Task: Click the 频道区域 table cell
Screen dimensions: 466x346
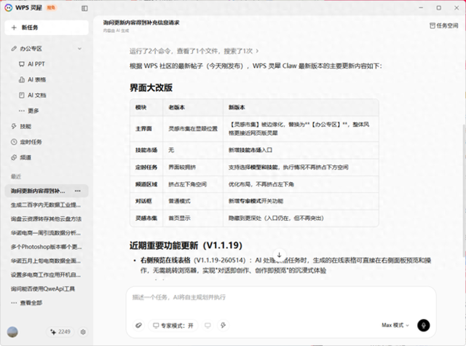Action: (146, 184)
